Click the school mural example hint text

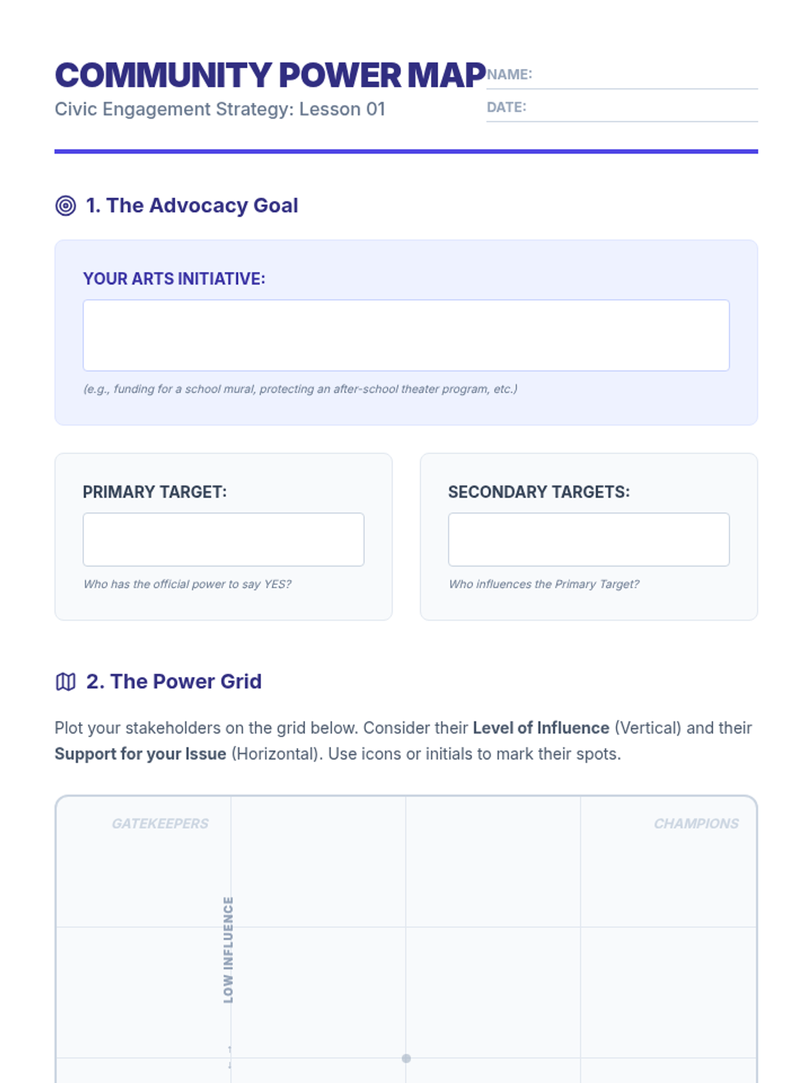(x=300, y=389)
